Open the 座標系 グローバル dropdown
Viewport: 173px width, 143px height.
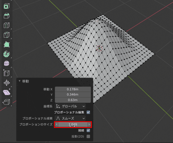(70, 106)
